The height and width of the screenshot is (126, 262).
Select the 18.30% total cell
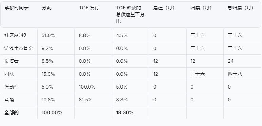tap(125, 112)
